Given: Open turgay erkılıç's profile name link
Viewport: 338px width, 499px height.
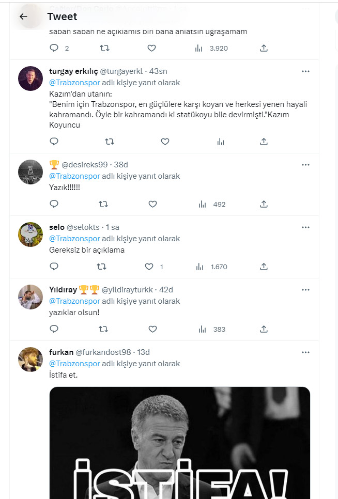Looking at the screenshot, I should [x=72, y=71].
